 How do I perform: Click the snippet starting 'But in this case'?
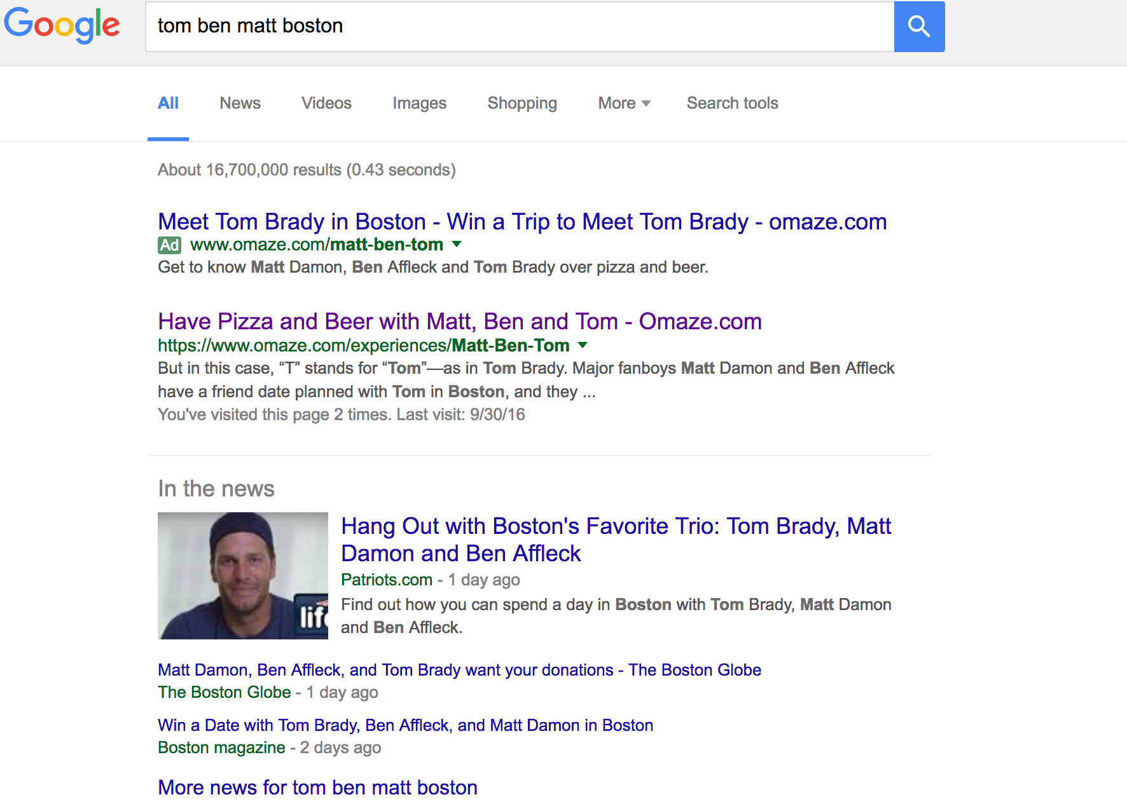click(x=526, y=380)
